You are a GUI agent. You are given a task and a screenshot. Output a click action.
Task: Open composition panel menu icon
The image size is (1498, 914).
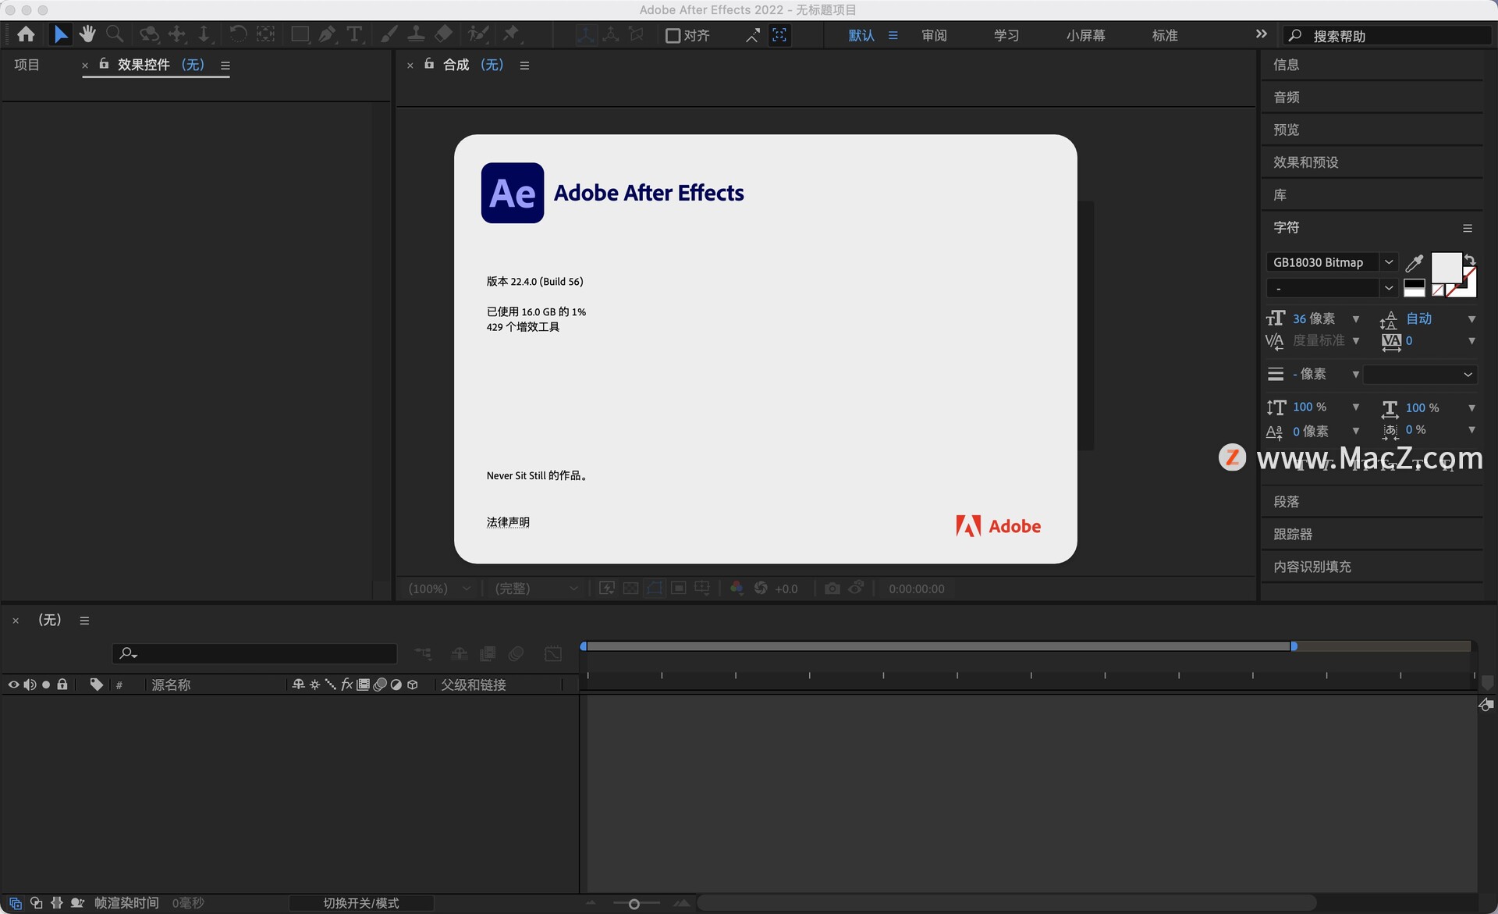tap(524, 66)
